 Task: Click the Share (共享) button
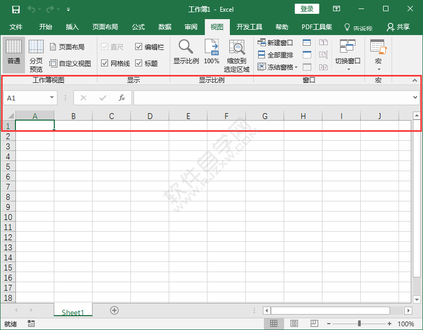tap(399, 27)
